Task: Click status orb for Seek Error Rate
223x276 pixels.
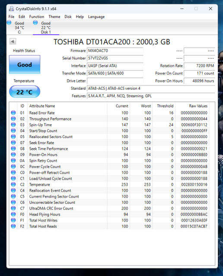Action: click(x=13, y=143)
